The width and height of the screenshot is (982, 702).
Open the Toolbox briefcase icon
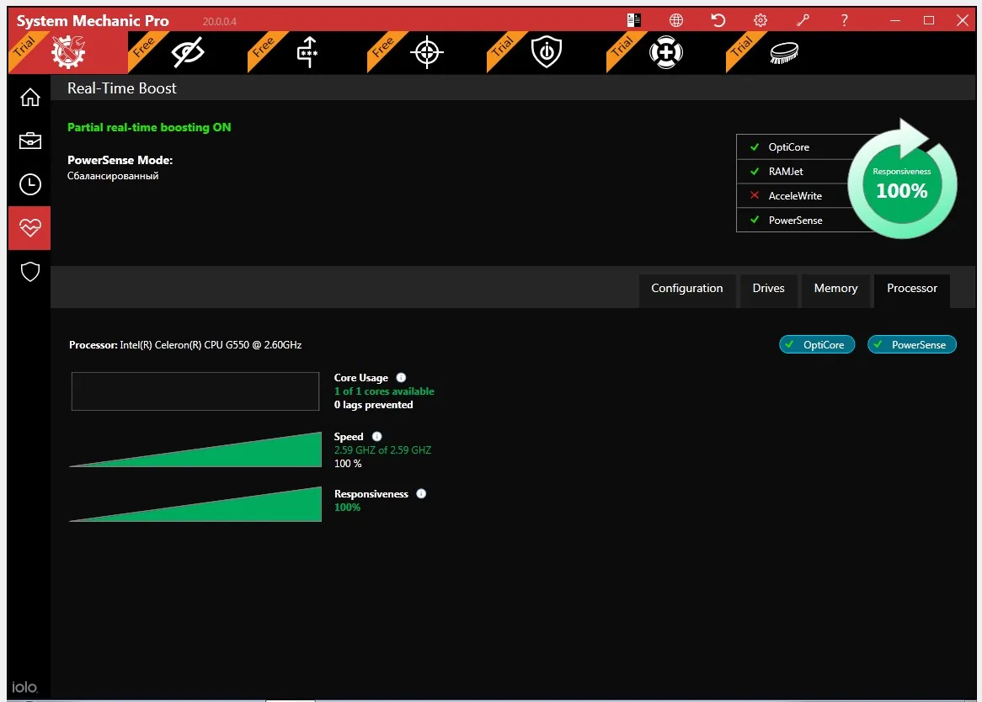29,141
